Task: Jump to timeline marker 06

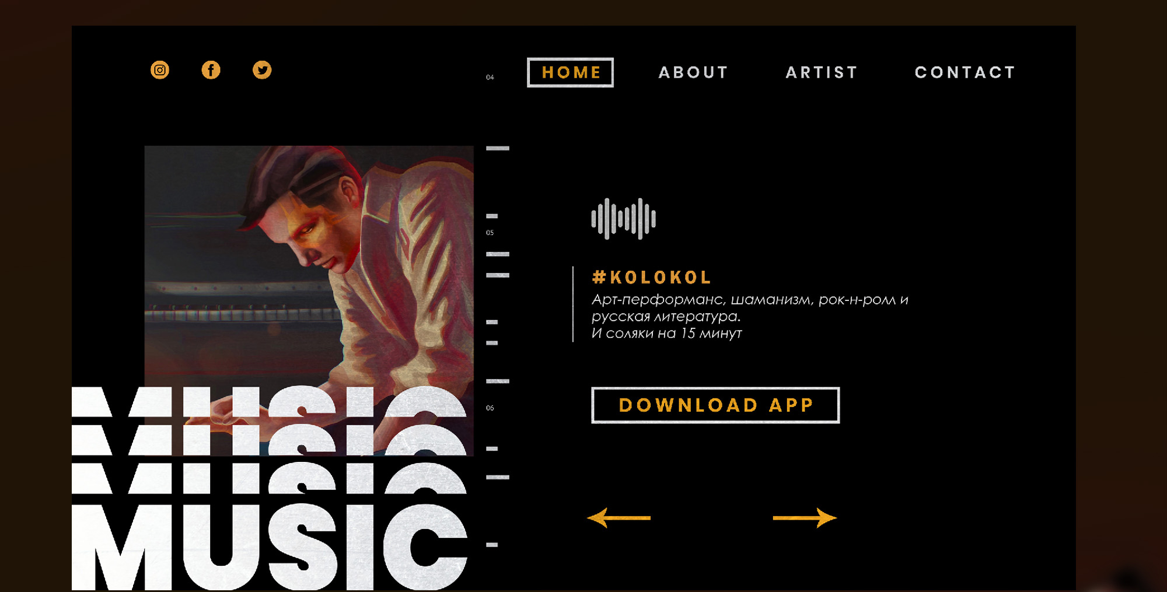Action: pyautogui.click(x=490, y=408)
